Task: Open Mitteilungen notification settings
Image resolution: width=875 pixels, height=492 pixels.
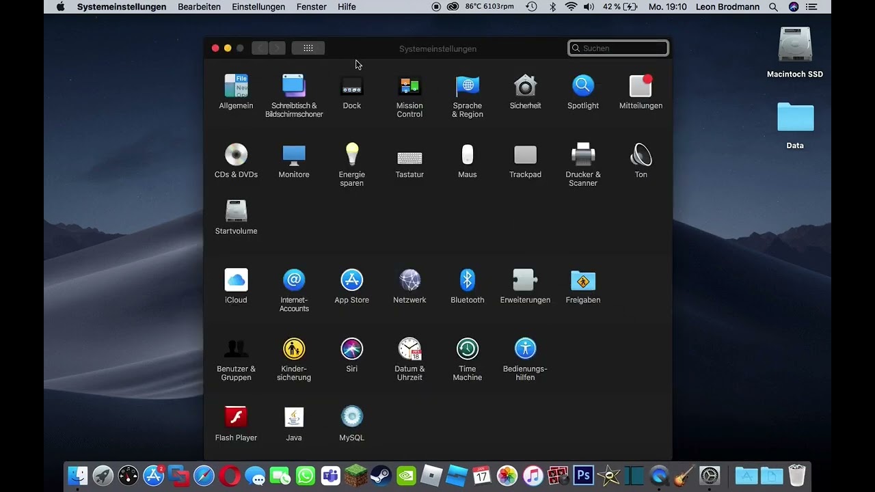Action: [641, 92]
